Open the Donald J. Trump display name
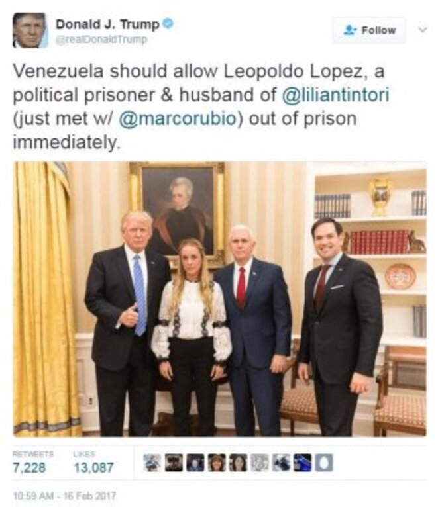The height and width of the screenshot is (507, 438). click(x=108, y=24)
